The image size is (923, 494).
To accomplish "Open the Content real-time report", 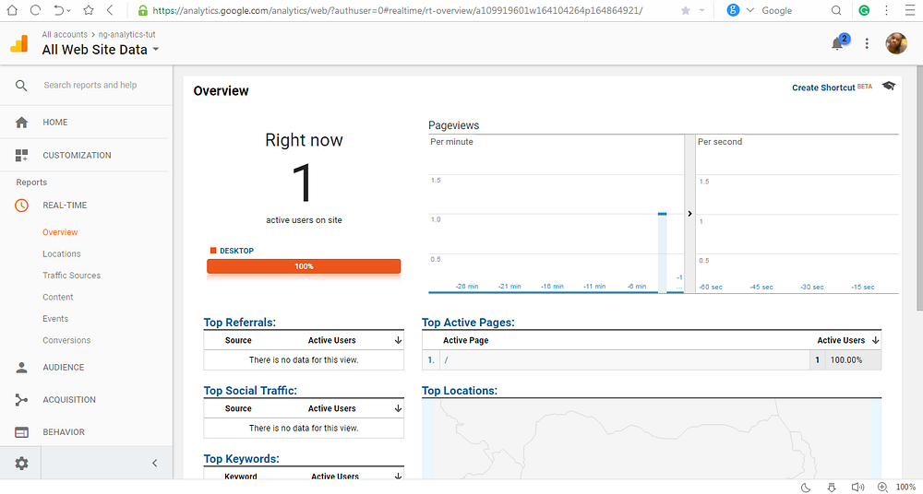I will [57, 297].
